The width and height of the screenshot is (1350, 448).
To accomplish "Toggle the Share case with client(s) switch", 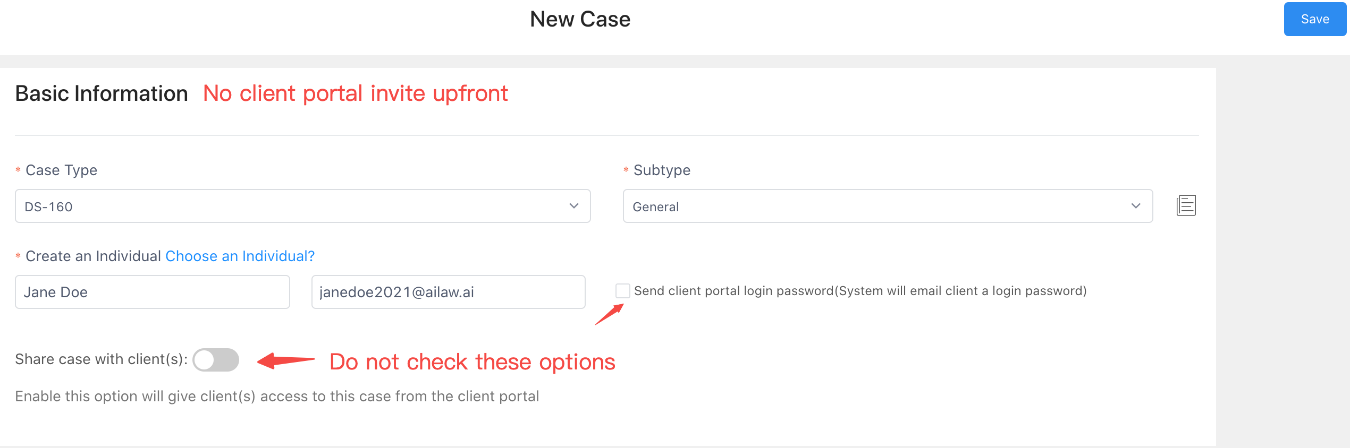I will coord(216,360).
